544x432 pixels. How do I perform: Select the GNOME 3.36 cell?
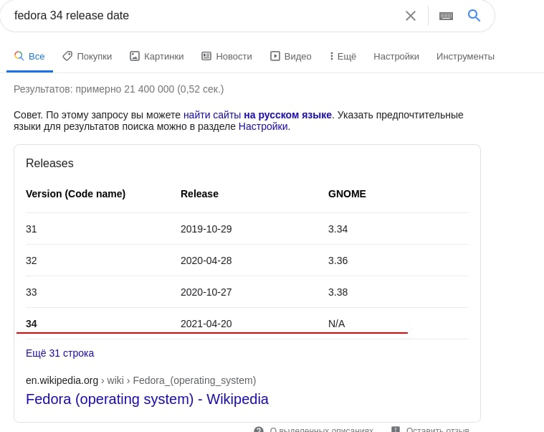[x=338, y=260]
